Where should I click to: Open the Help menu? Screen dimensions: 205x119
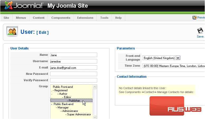point(118,18)
